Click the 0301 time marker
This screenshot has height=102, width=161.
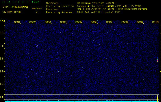coord(17,22)
